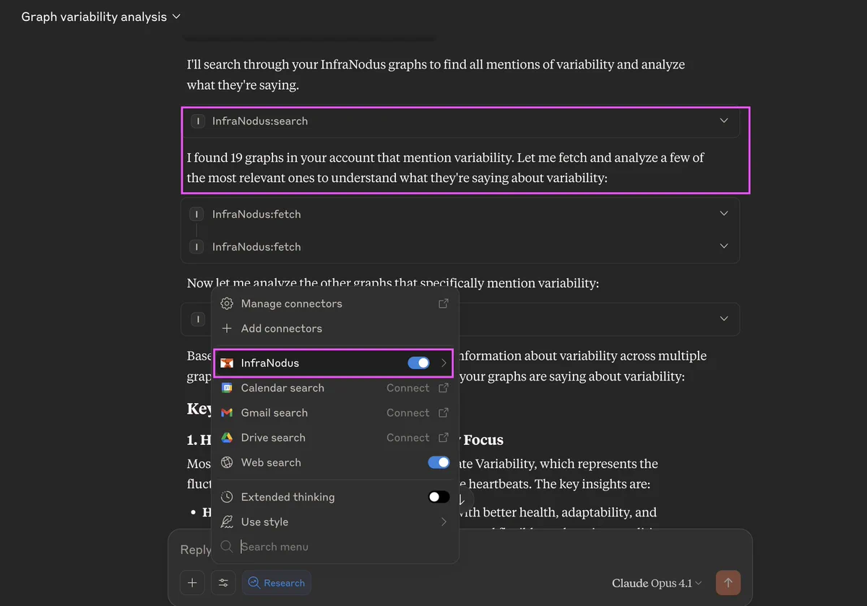The width and height of the screenshot is (867, 606).
Task: Click the plus icon next to Add connectors
Action: (227, 328)
